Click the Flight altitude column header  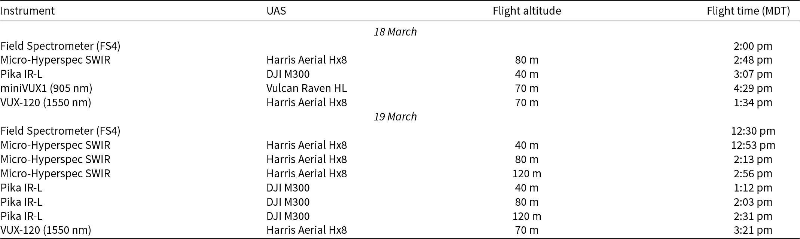[x=527, y=11]
